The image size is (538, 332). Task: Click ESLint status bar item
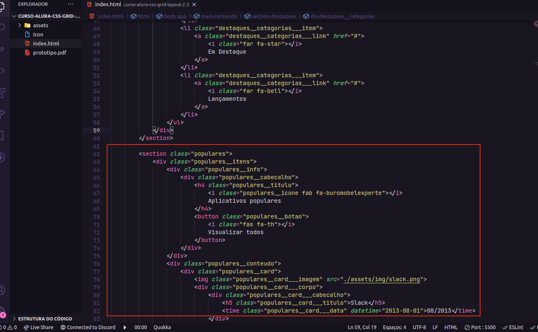[x=512, y=327]
